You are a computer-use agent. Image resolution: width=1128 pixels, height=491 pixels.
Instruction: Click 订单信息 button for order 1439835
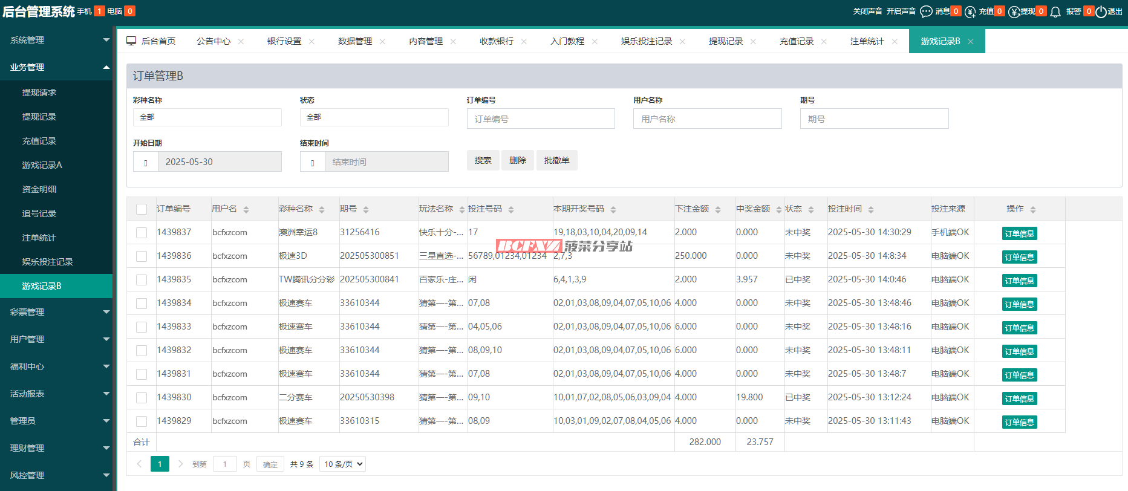[x=1019, y=281]
